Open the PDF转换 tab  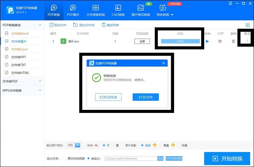click(x=54, y=10)
